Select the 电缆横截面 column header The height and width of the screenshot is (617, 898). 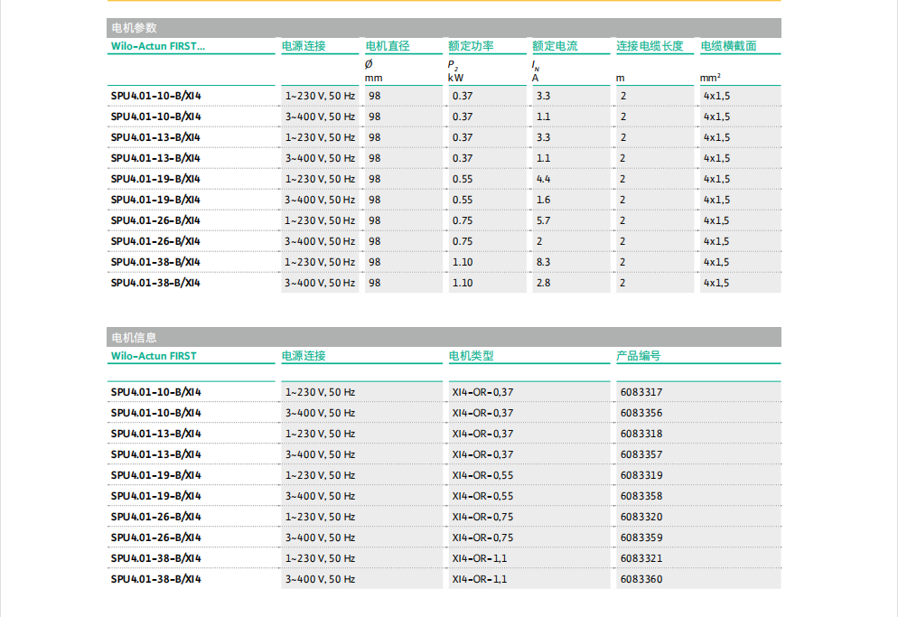point(728,46)
